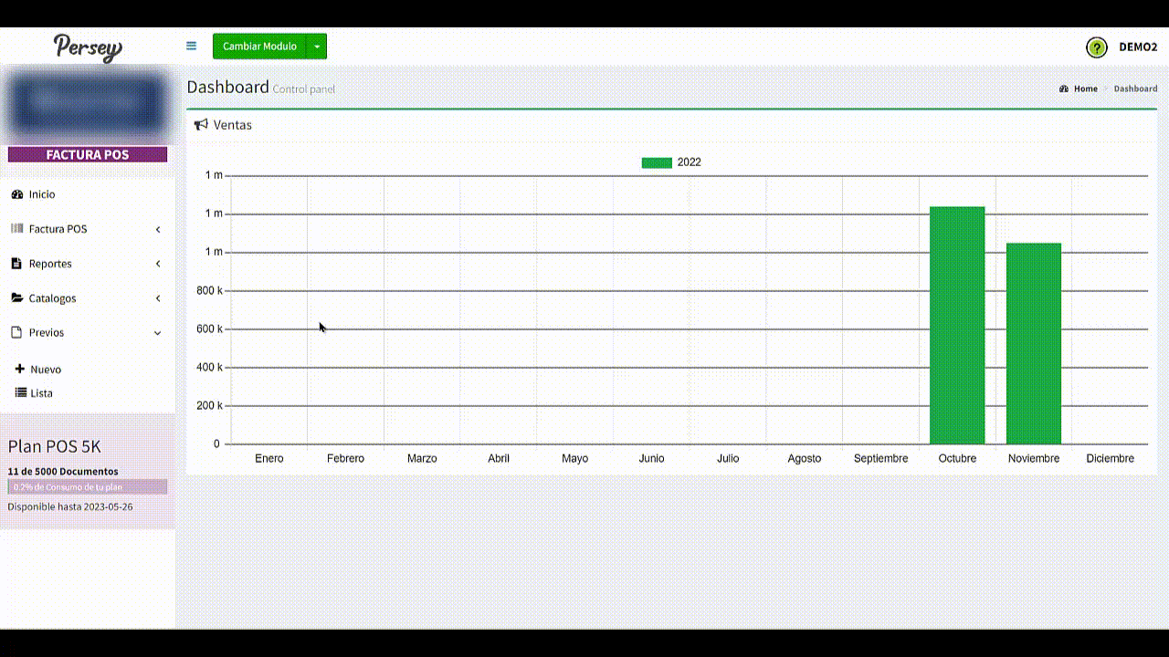The image size is (1169, 657).
Task: Click the Cambiar Modulo button
Action: point(259,47)
